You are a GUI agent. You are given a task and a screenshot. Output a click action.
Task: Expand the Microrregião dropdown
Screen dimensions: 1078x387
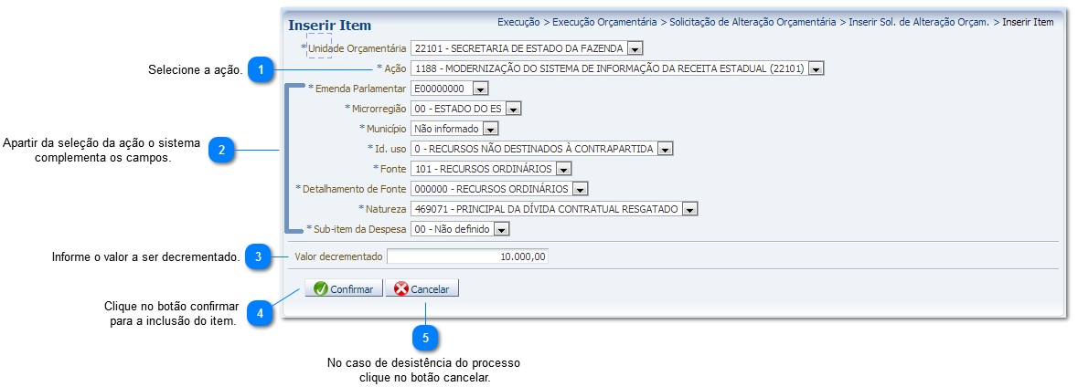click(x=513, y=109)
